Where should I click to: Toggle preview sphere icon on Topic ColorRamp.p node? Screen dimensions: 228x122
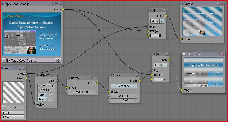tap(61, 4)
